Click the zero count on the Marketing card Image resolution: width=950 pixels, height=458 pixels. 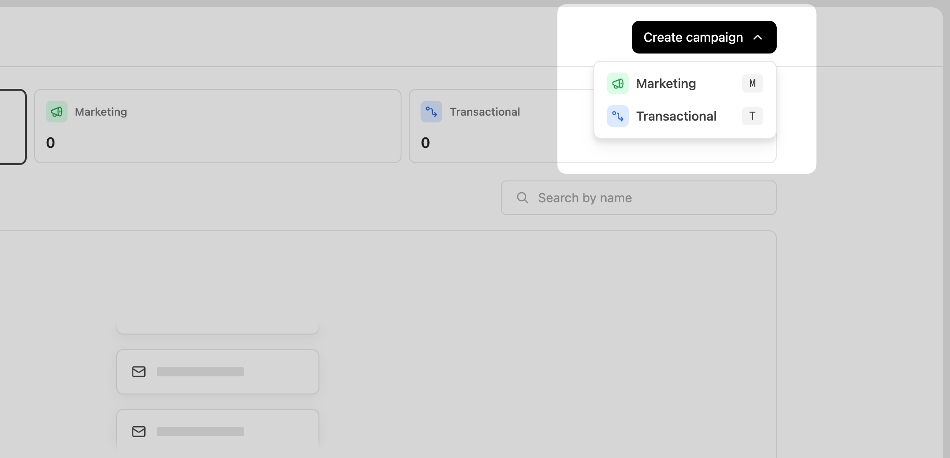(50, 142)
